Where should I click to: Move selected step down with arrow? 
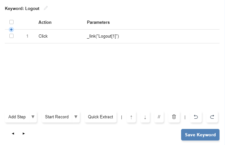pos(145,117)
